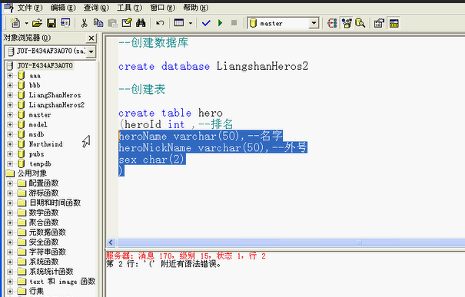Viewport: 465px width, 297px height.
Task: Select the 字符串函数 folder label
Action: click(48, 252)
